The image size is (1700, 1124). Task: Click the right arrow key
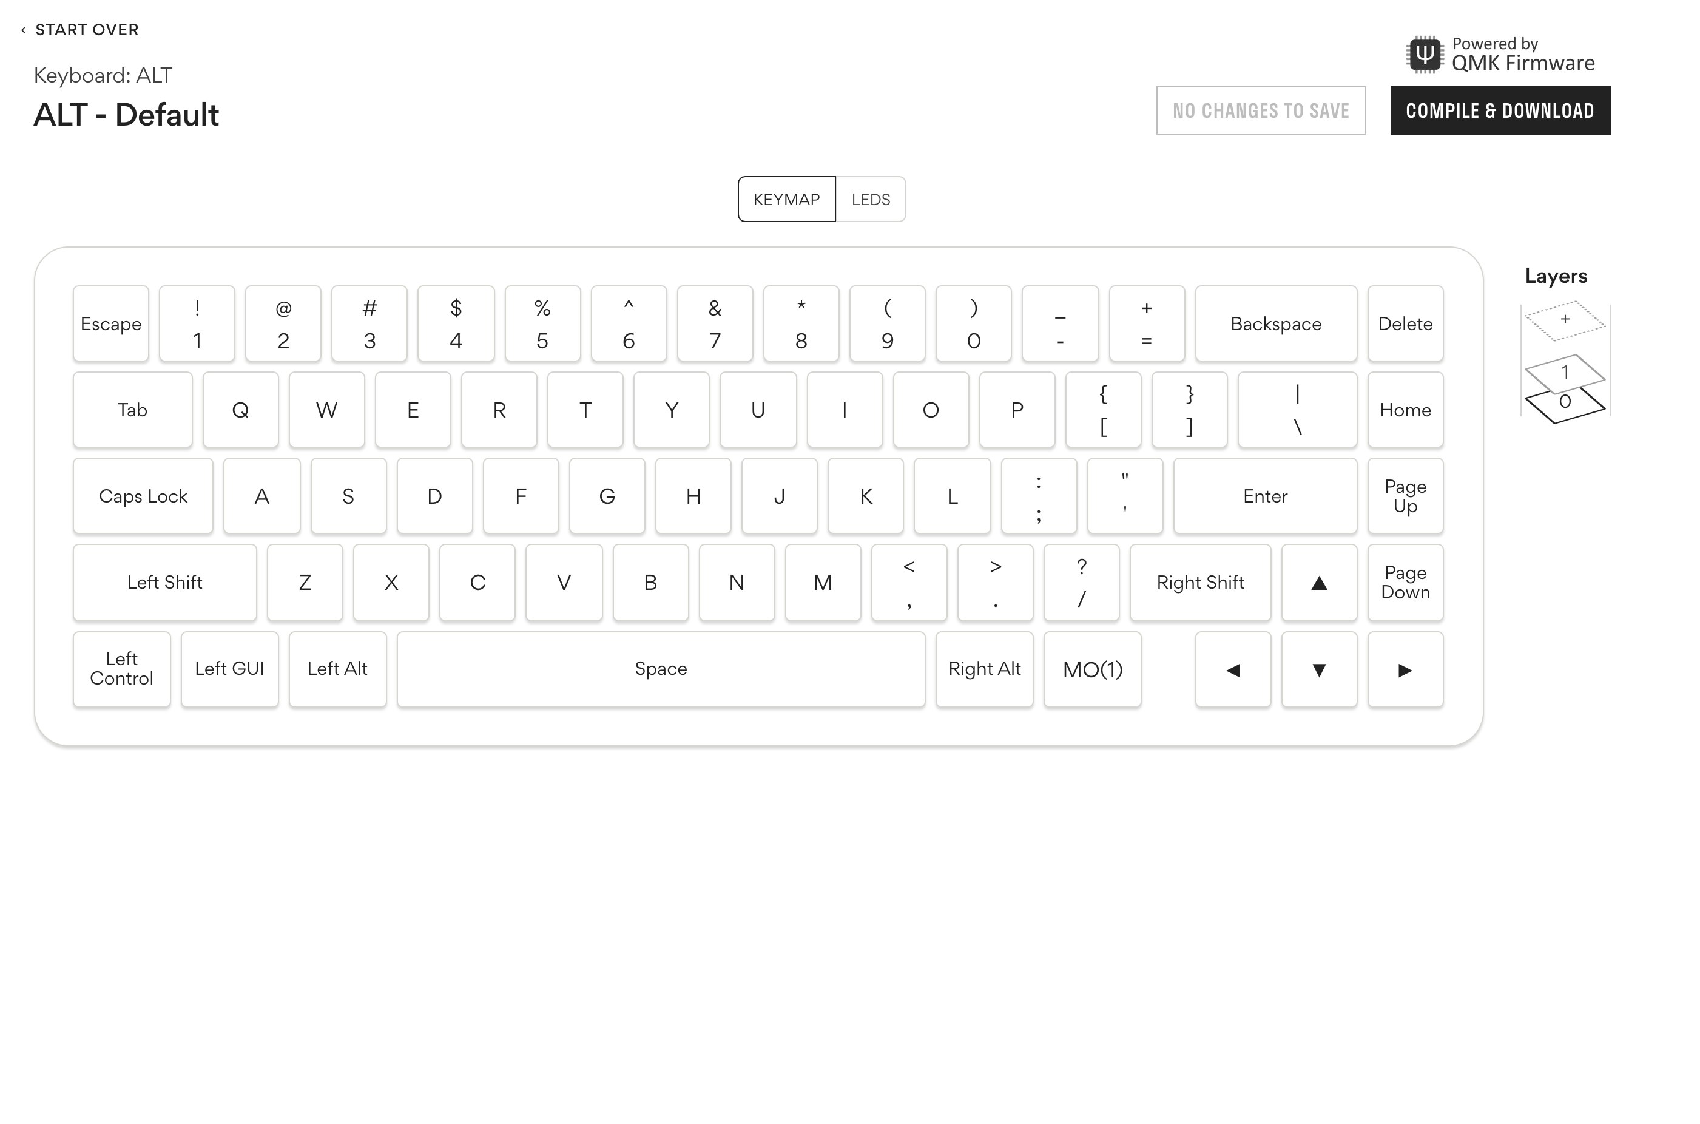coord(1404,669)
